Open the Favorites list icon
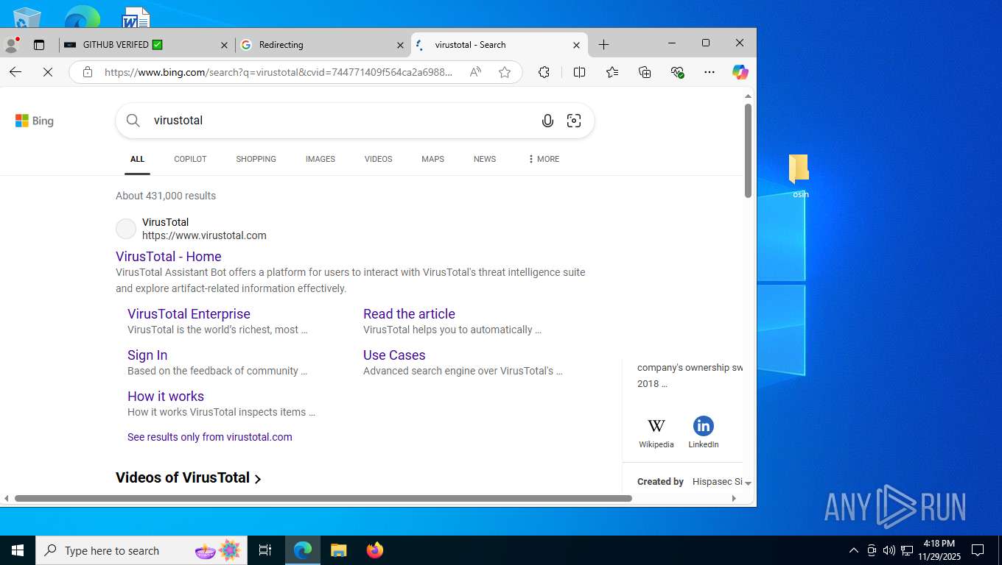This screenshot has width=1002, height=565. (x=612, y=72)
